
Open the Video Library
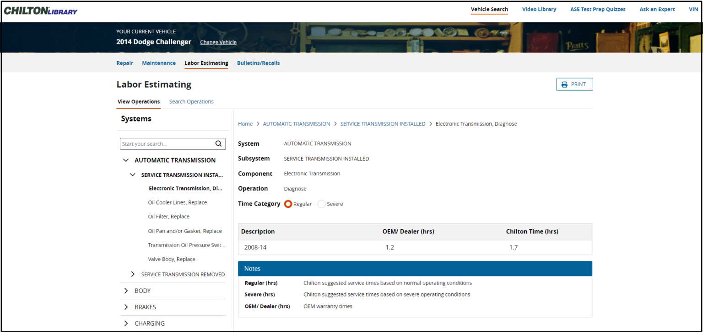539,9
